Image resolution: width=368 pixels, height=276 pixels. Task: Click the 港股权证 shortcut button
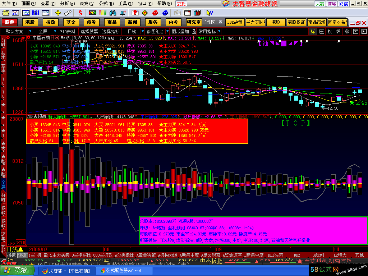[296, 22]
